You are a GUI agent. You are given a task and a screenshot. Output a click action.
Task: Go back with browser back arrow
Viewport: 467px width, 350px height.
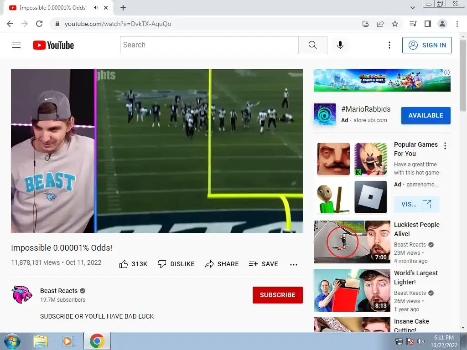(x=10, y=24)
